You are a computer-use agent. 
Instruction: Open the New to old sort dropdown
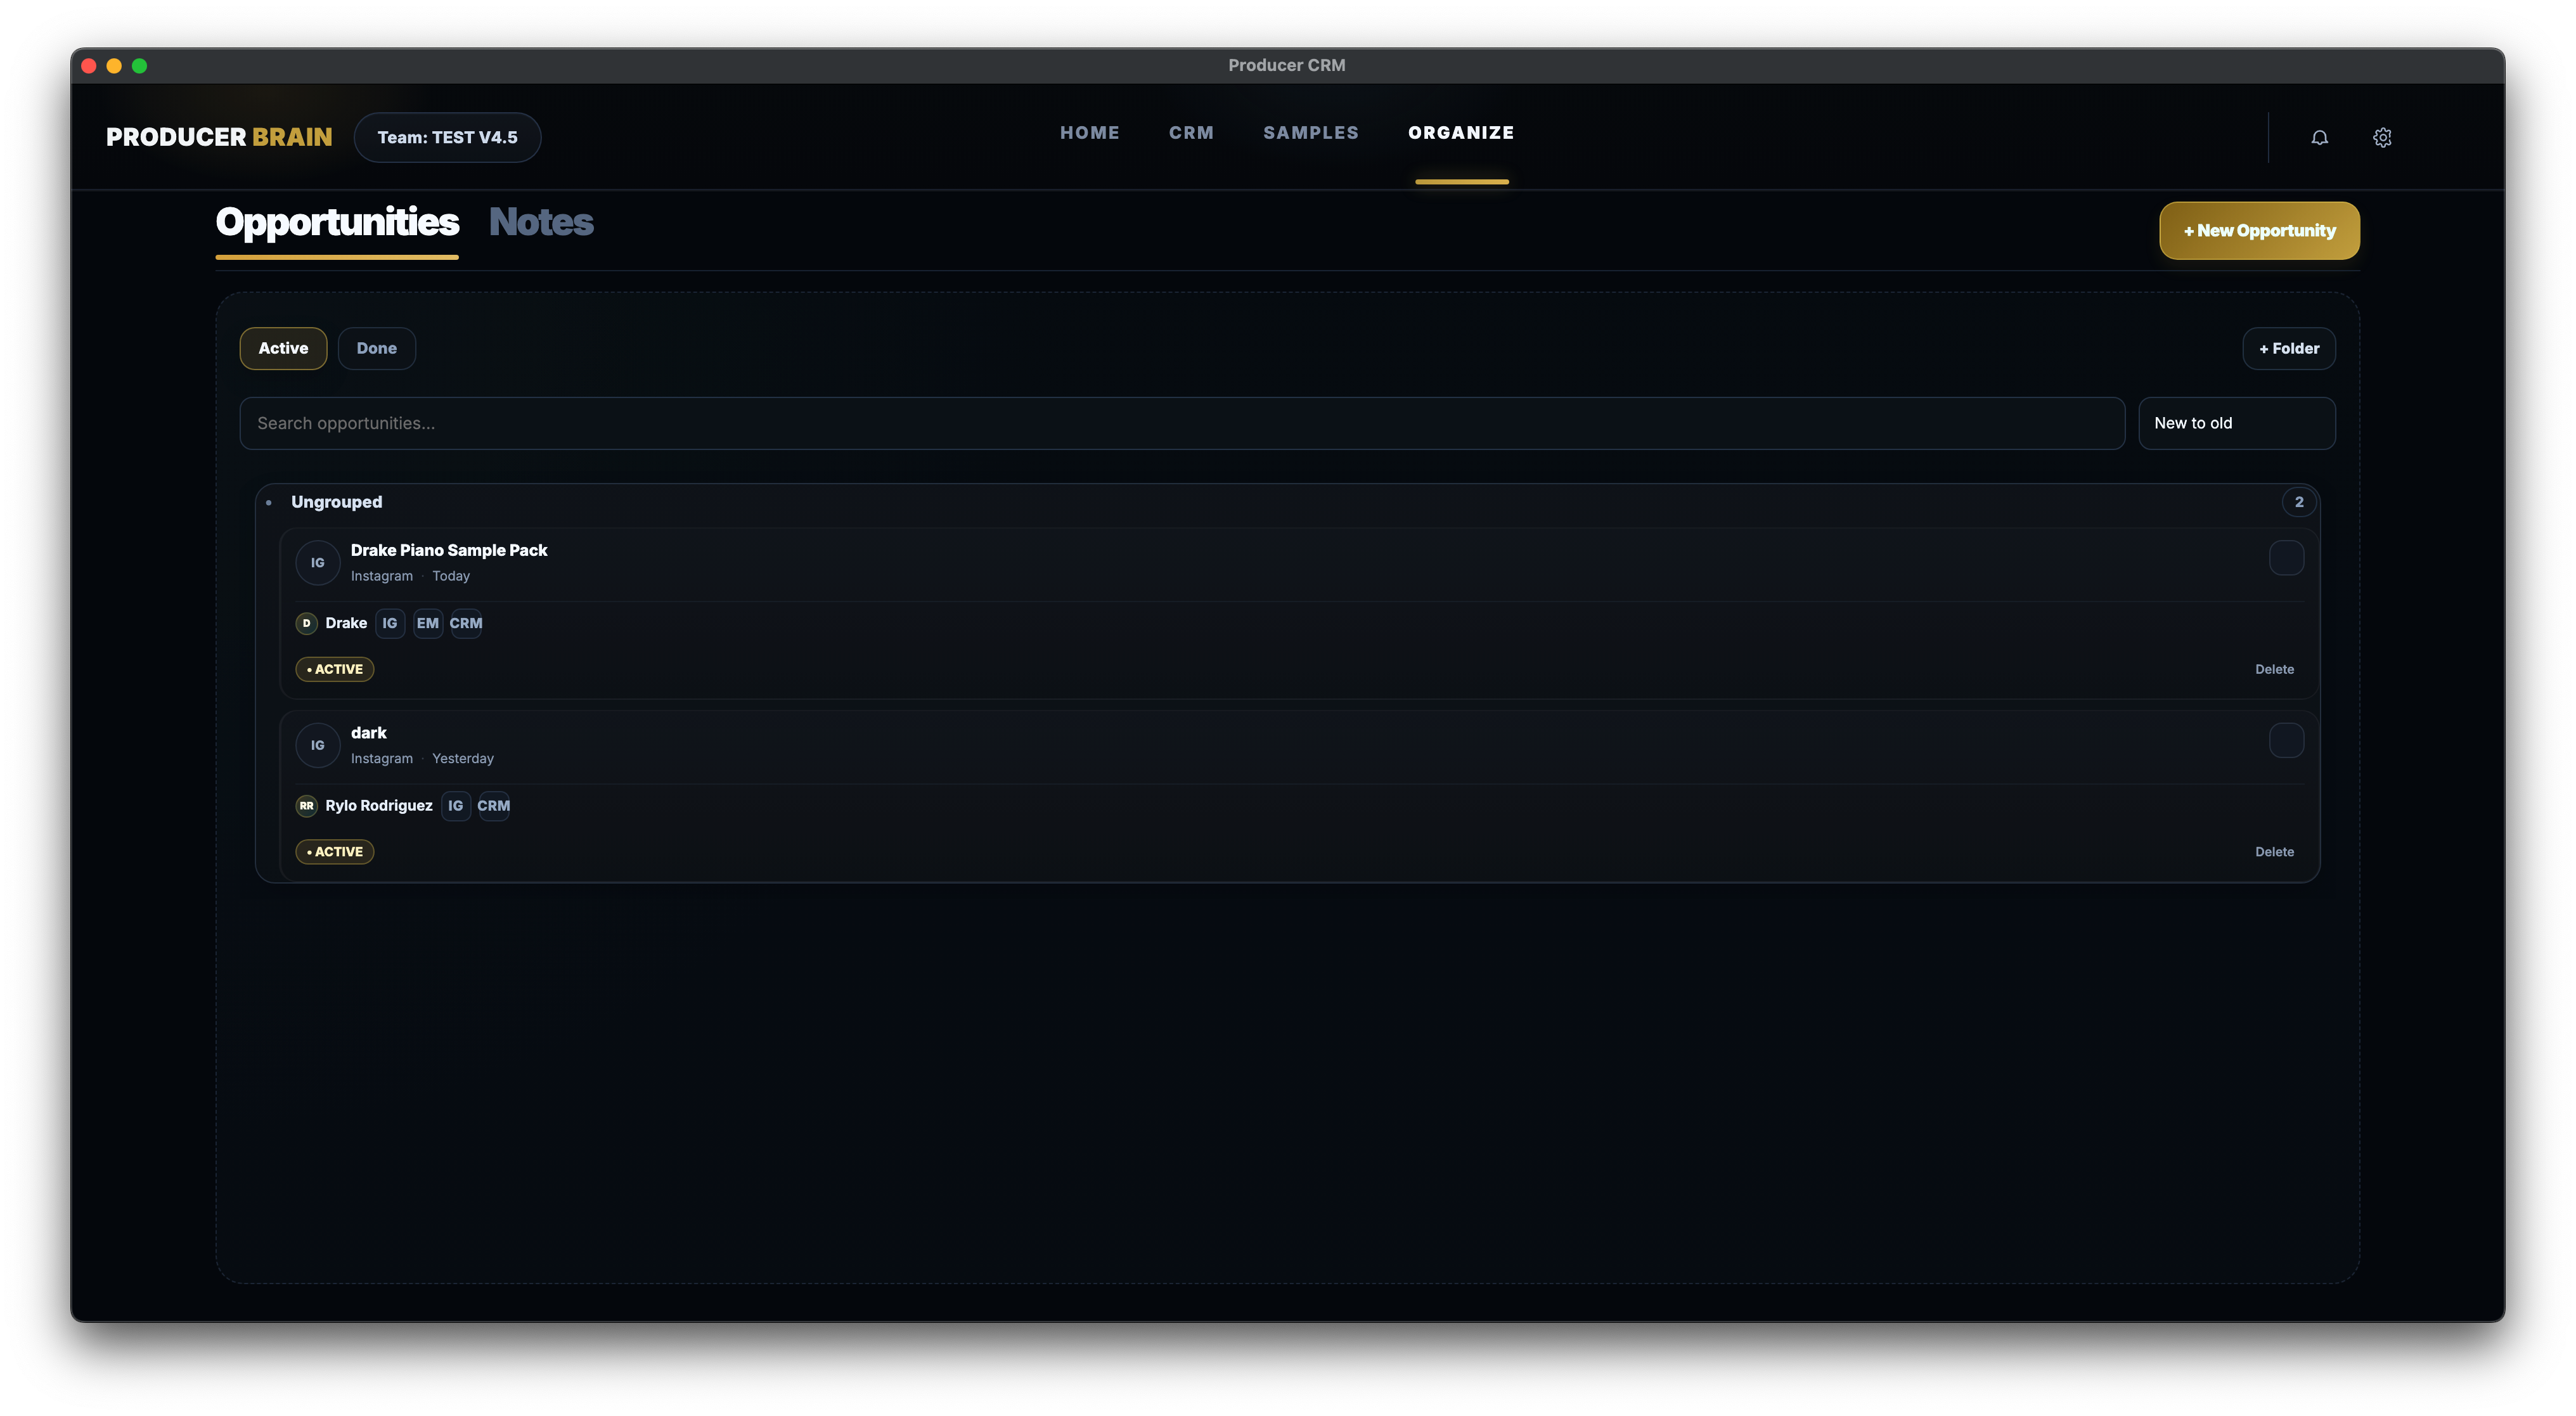pyautogui.click(x=2236, y=424)
